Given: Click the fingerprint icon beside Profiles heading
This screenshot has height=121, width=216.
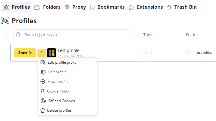Looking at the screenshot, I should click(x=5, y=21).
